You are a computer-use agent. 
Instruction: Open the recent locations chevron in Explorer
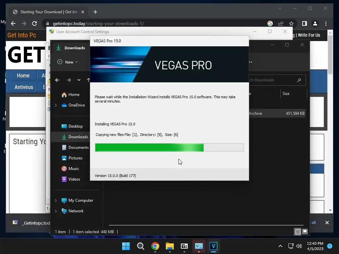[x=79, y=80]
